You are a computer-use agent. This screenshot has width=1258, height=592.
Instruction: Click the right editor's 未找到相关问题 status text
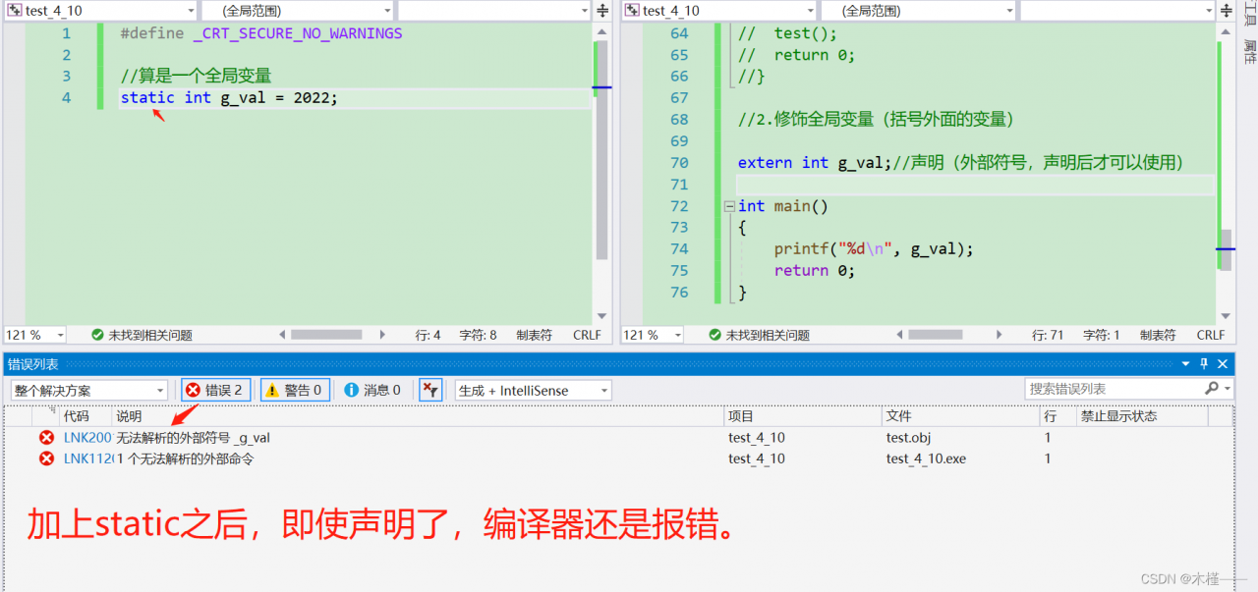click(x=768, y=335)
